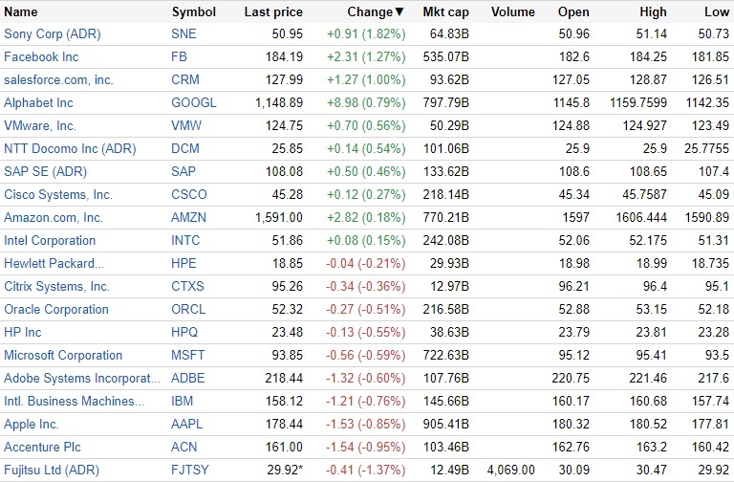734x482 pixels.
Task: Sort table by the Change column arrow
Action: click(399, 12)
